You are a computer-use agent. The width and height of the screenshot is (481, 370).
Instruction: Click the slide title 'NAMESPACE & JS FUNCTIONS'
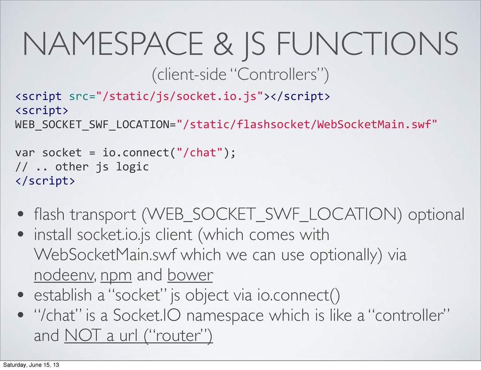pos(240,44)
